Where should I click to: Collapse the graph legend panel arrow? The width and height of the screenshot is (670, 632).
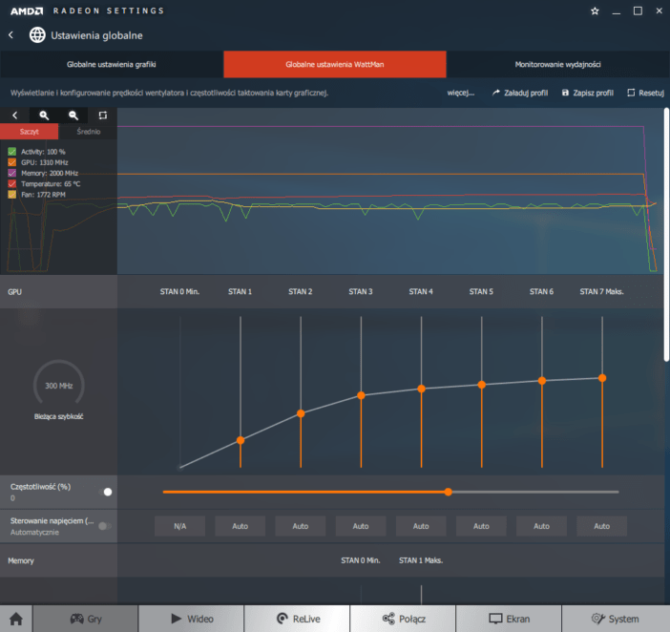[15, 115]
